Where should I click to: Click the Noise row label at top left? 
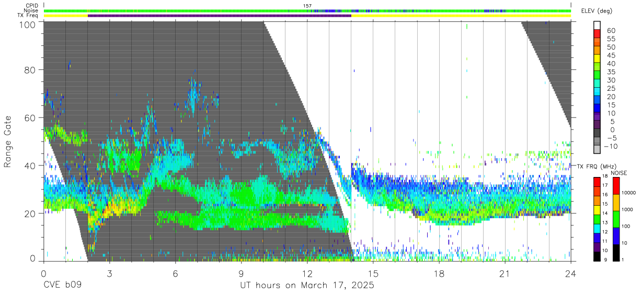31,10
